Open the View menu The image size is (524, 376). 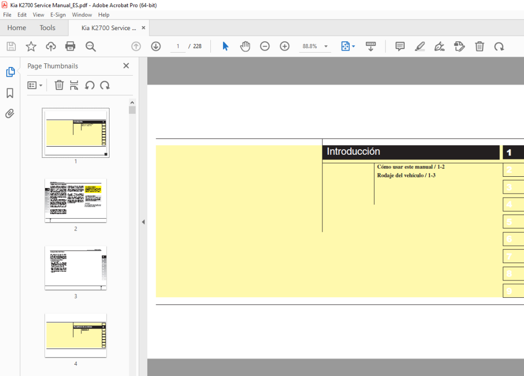(x=38, y=15)
